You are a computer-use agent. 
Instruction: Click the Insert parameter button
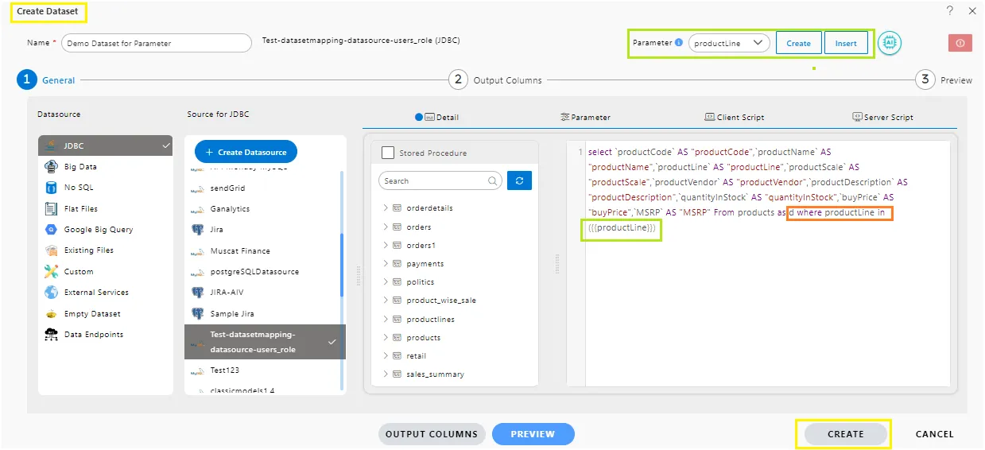point(846,43)
